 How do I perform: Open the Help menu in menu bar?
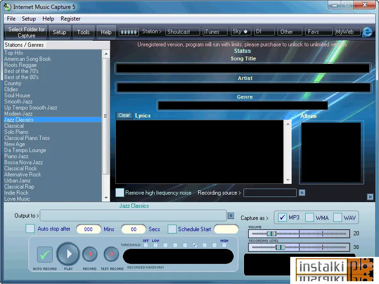point(48,19)
